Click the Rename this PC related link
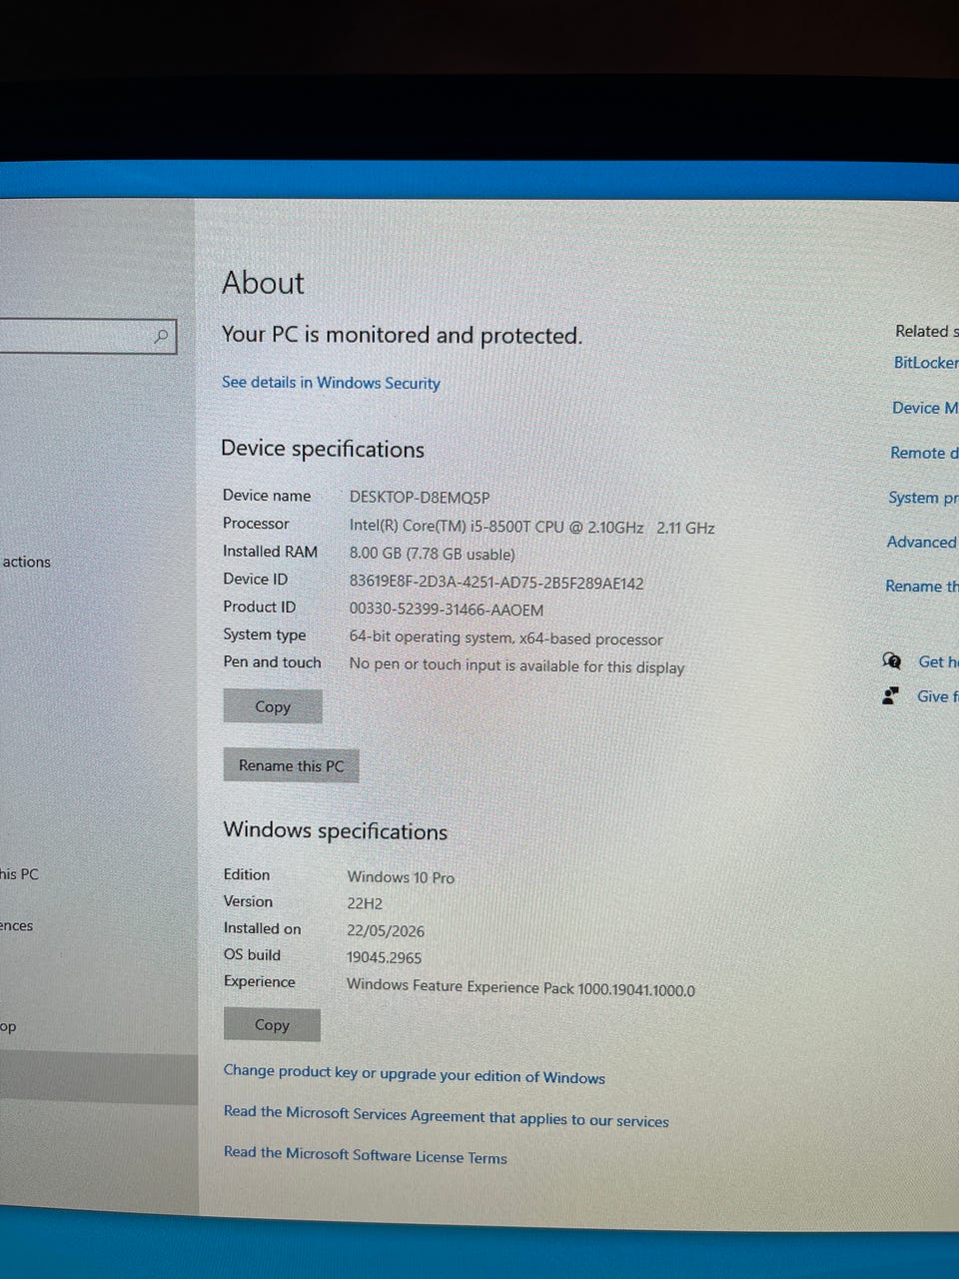This screenshot has width=959, height=1279. [921, 587]
